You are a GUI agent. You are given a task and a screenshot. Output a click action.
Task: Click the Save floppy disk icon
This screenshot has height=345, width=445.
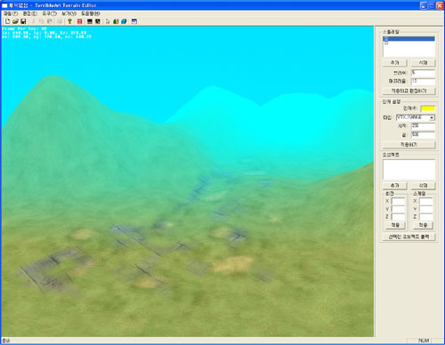pyautogui.click(x=23, y=21)
